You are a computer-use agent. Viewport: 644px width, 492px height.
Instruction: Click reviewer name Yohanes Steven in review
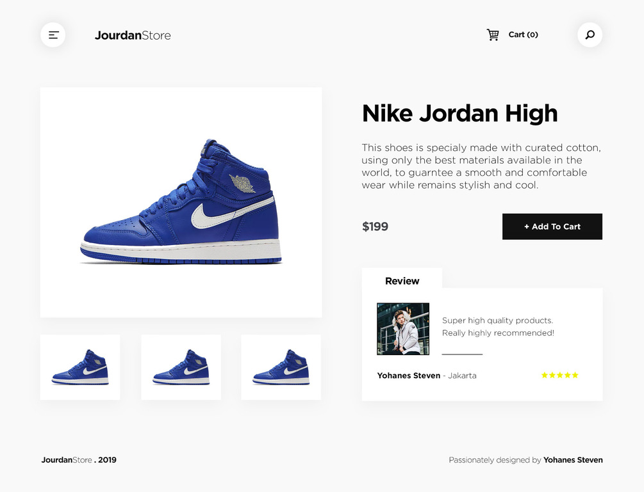tap(409, 376)
